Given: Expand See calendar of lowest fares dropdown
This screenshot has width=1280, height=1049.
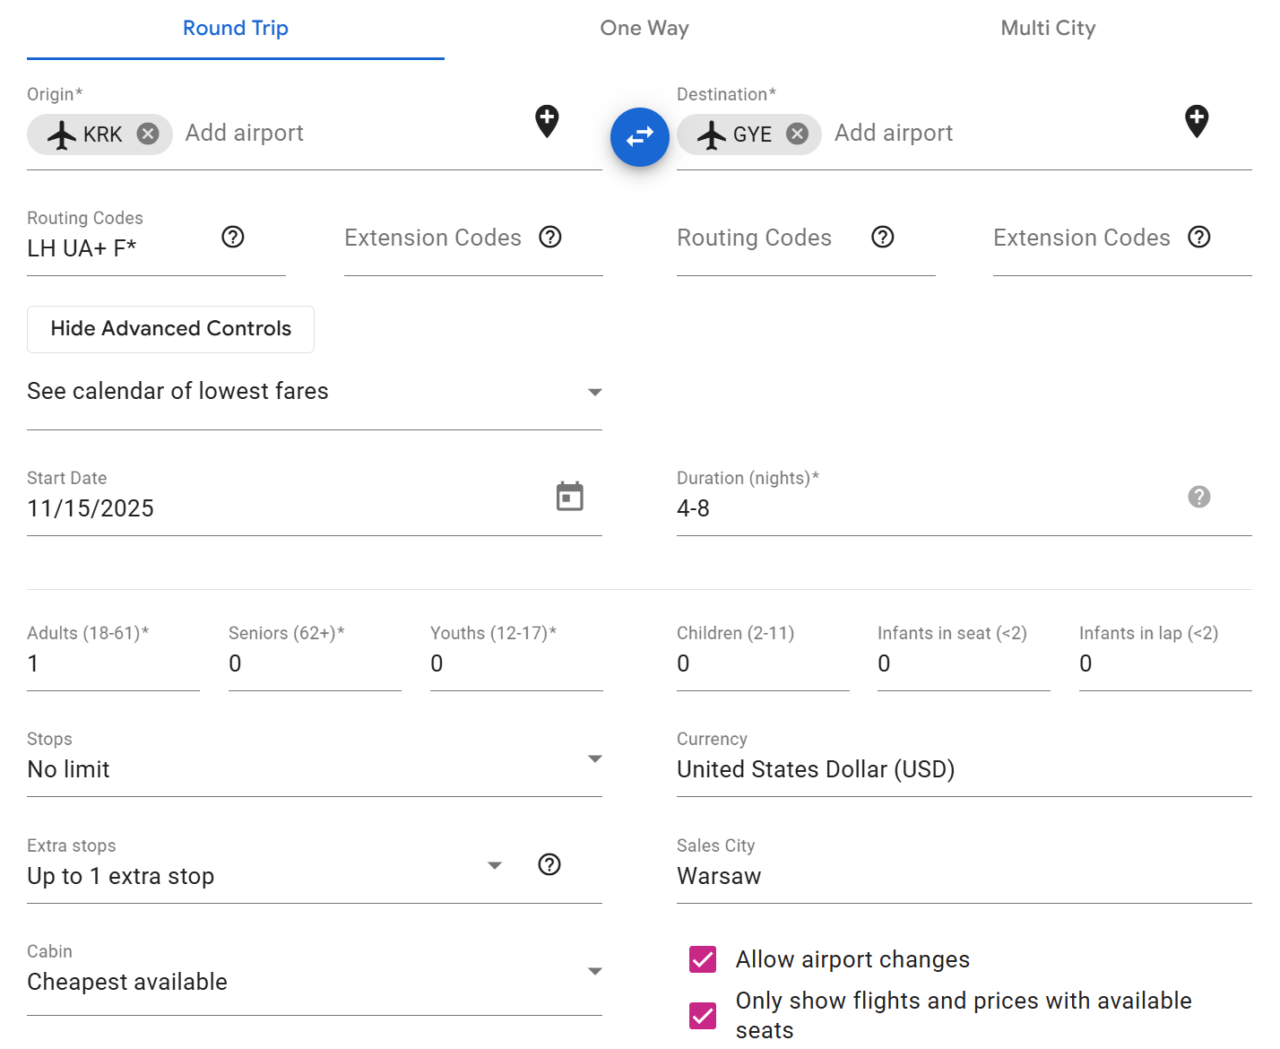Looking at the screenshot, I should 315,392.
